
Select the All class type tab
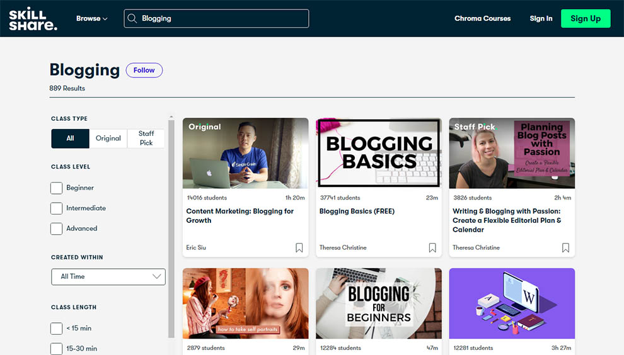(x=70, y=138)
